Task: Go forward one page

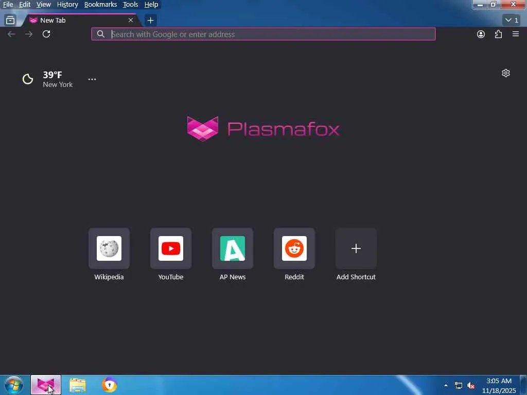Action: 29,34
